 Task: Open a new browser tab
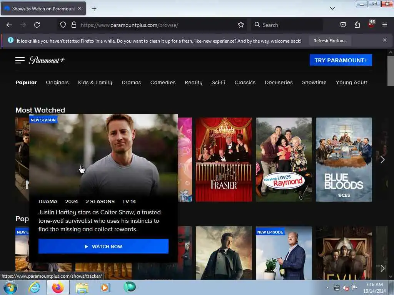pyautogui.click(x=94, y=9)
